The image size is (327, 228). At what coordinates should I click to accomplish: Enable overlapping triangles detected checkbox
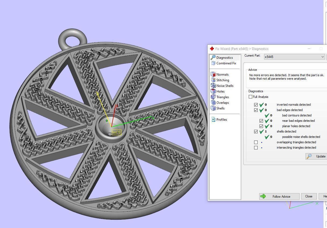point(256,142)
